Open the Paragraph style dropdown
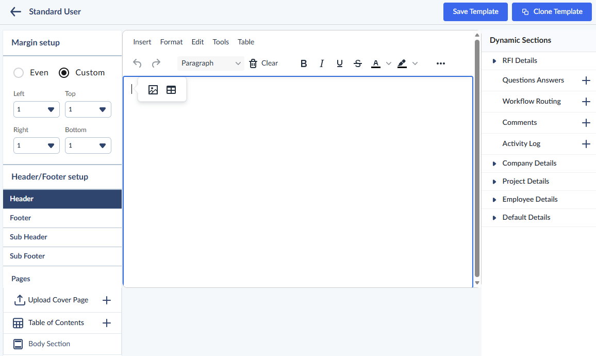This screenshot has width=596, height=356. click(x=210, y=63)
